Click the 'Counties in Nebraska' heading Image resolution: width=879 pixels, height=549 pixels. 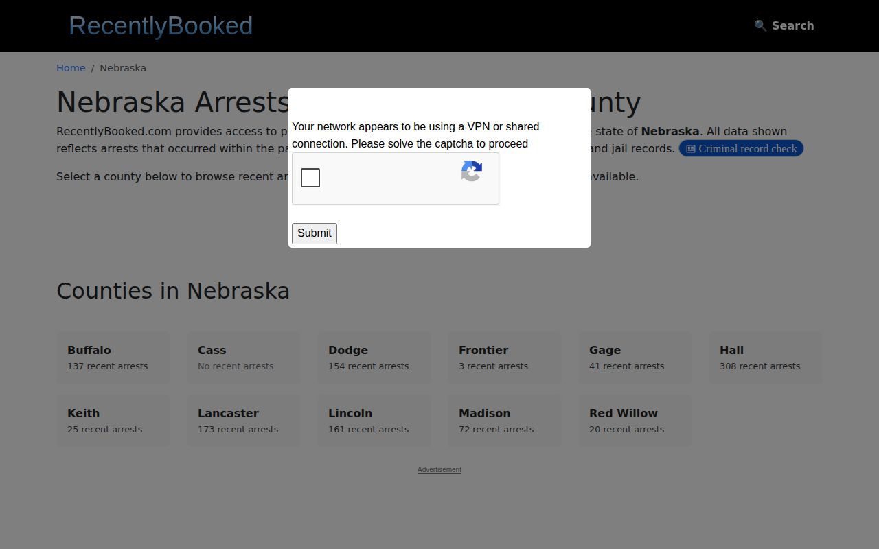pos(173,291)
